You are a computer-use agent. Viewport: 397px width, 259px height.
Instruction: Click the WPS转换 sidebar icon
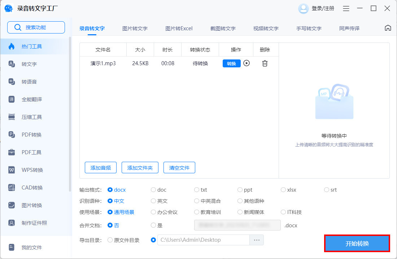(x=12, y=170)
